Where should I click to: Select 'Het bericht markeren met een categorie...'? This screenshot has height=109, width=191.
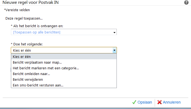[46, 68]
